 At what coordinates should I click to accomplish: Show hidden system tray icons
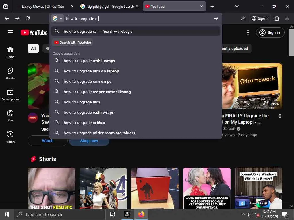(243, 214)
